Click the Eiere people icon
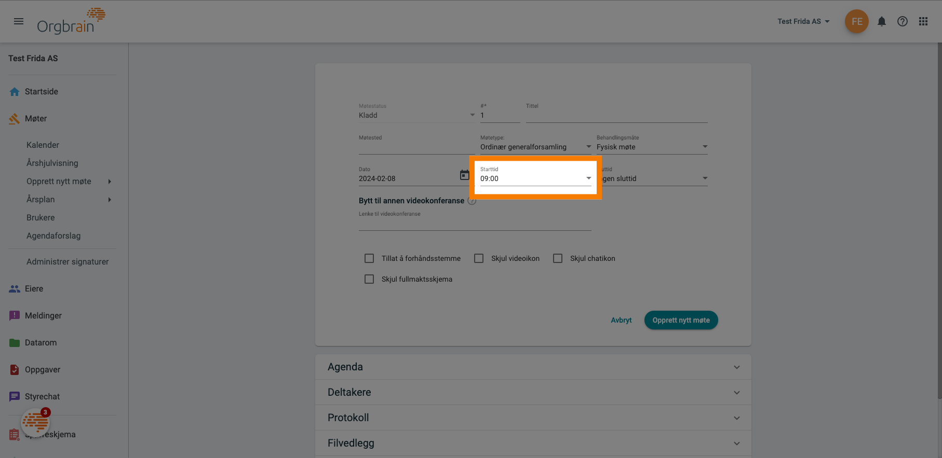This screenshot has height=458, width=942. (15, 289)
